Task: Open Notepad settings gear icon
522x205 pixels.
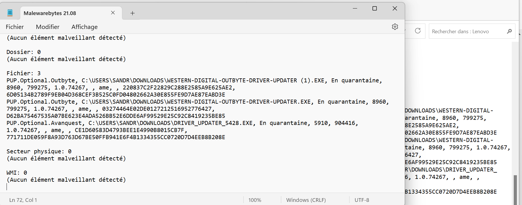Action: [x=395, y=27]
